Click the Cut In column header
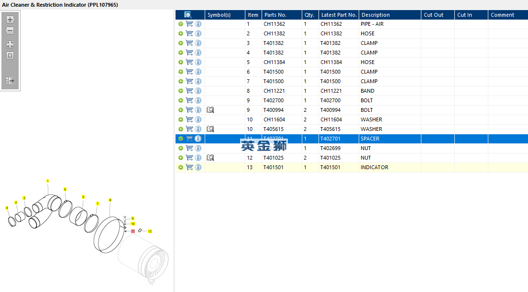 pos(472,15)
